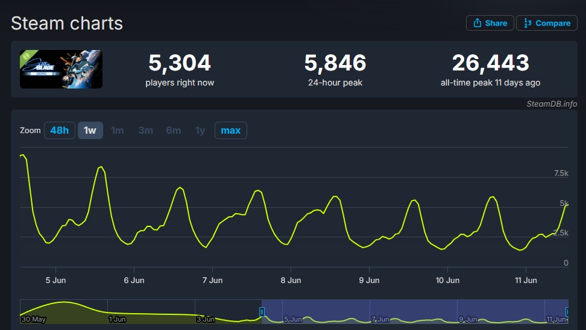The height and width of the screenshot is (330, 586).
Task: Click the 10 Jun axis label
Action: tap(447, 280)
